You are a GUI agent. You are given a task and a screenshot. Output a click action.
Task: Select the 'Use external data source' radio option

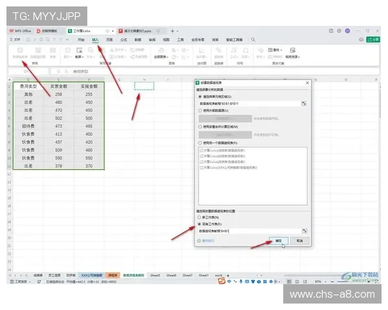coord(200,110)
